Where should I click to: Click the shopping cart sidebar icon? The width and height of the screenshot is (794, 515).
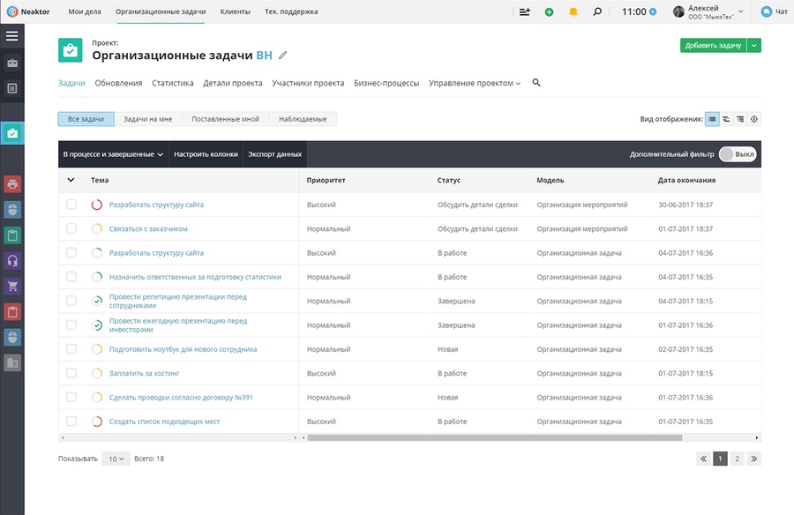point(12,286)
